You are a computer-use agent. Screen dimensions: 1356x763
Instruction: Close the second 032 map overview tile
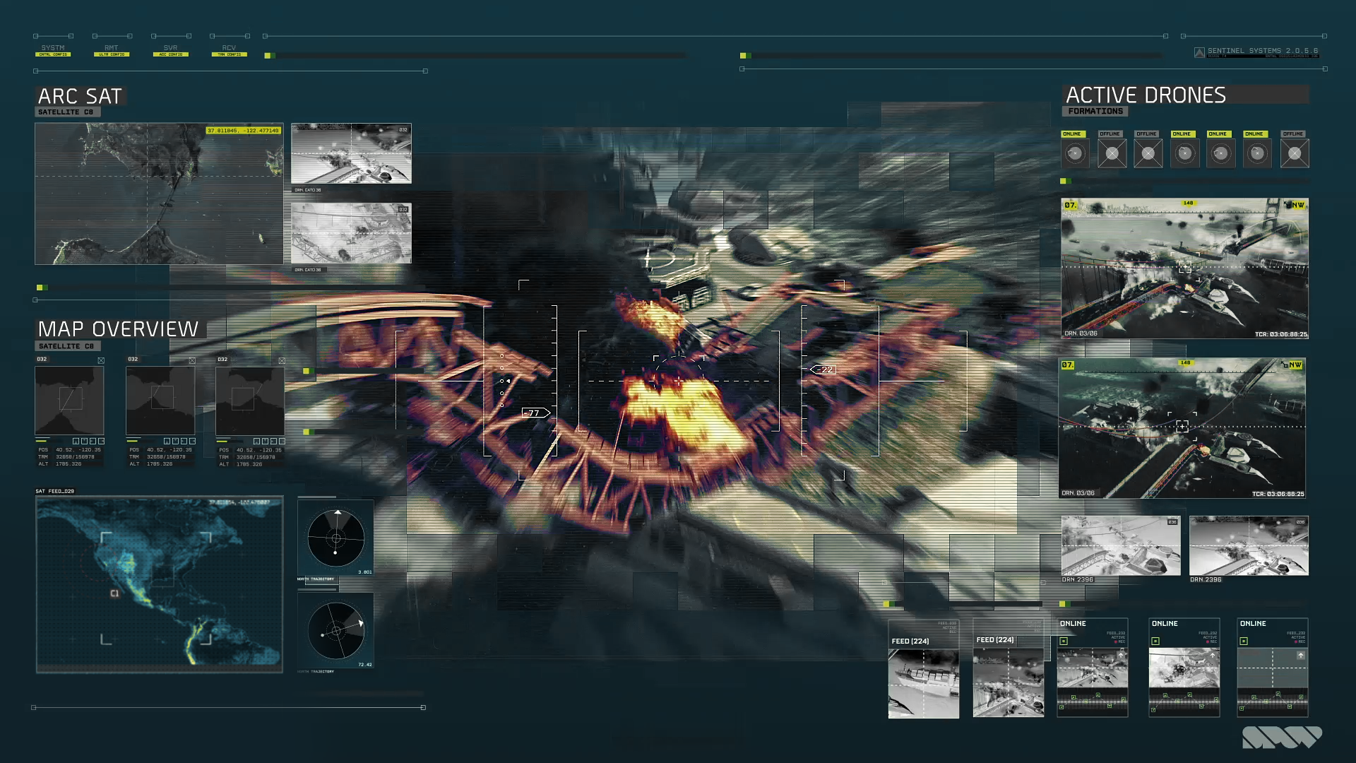coord(192,360)
